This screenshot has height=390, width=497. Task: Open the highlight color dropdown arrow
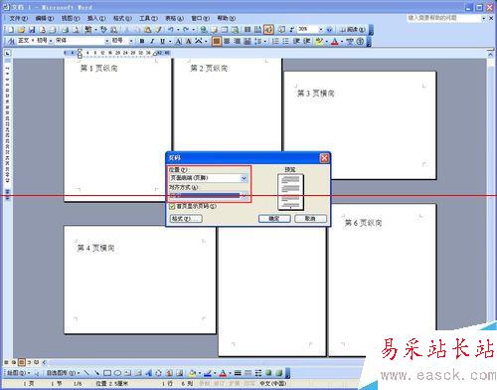tap(326, 42)
